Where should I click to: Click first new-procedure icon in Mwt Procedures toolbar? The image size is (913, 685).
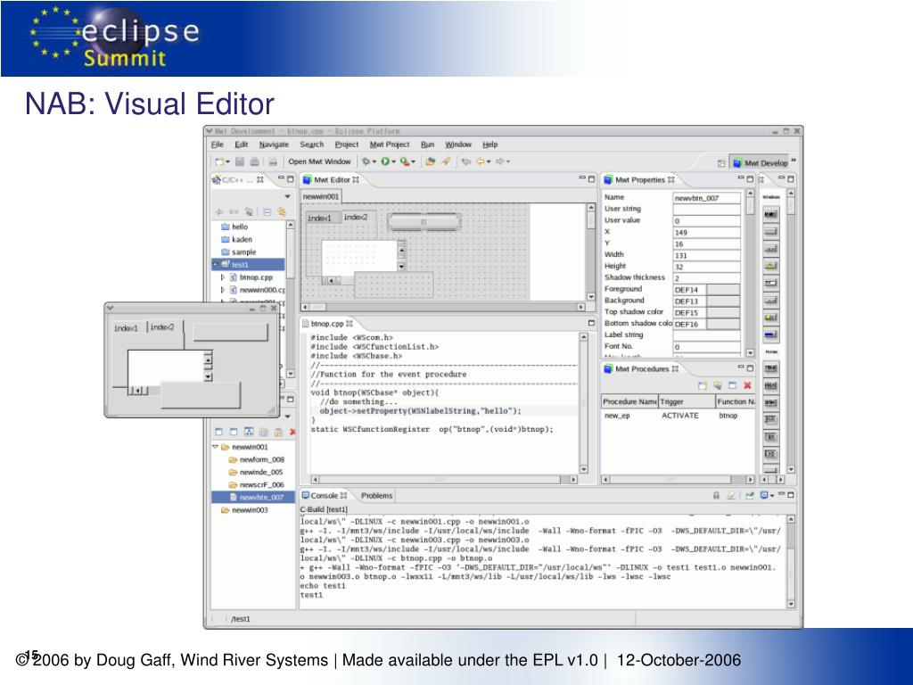coord(703,385)
